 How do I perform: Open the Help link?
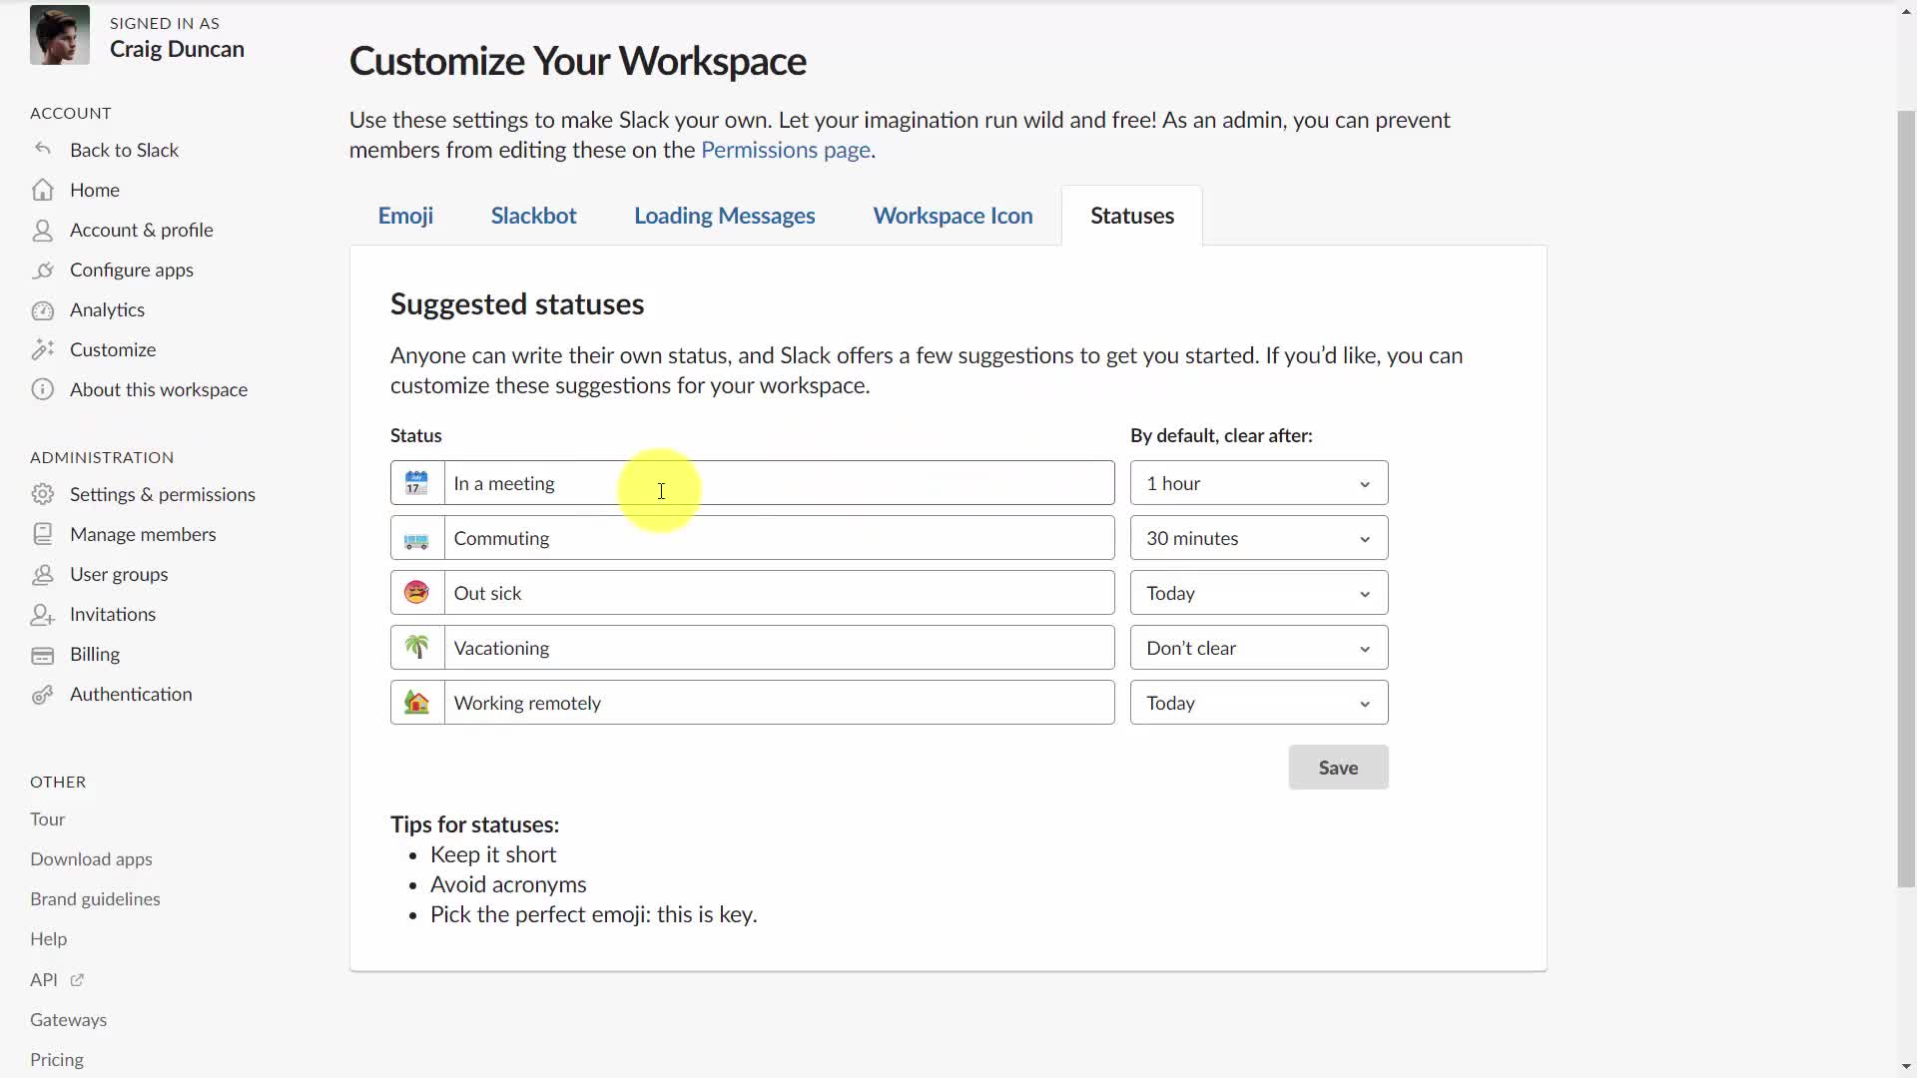point(48,939)
